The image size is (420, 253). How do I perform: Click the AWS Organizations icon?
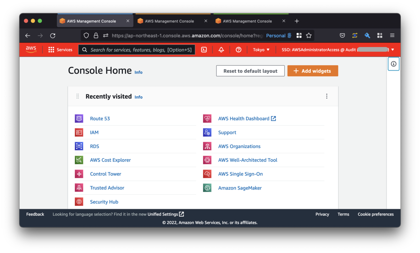(x=207, y=146)
